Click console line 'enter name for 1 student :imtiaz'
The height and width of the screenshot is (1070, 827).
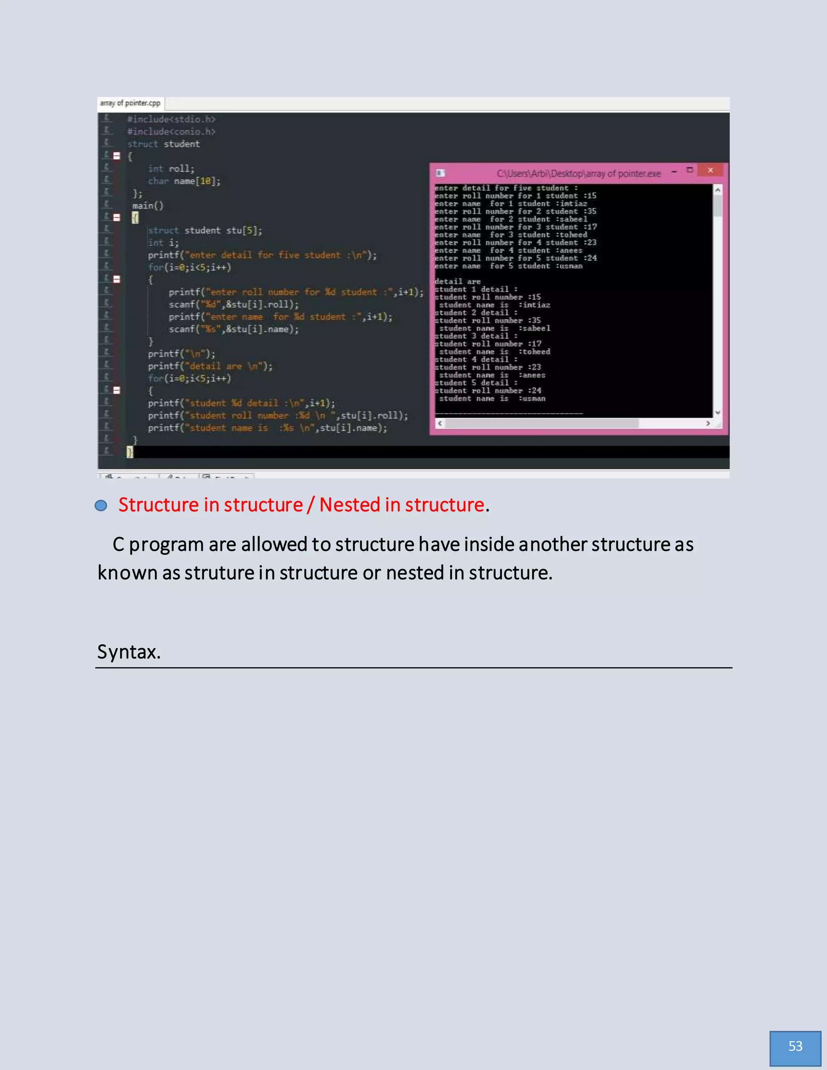pos(510,204)
